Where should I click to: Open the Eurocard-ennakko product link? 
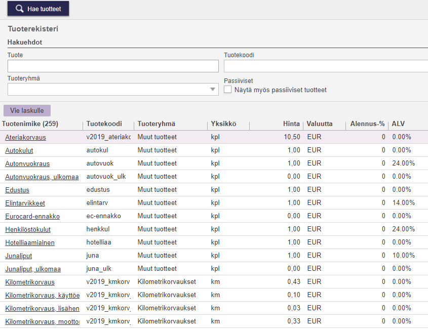tap(32, 216)
